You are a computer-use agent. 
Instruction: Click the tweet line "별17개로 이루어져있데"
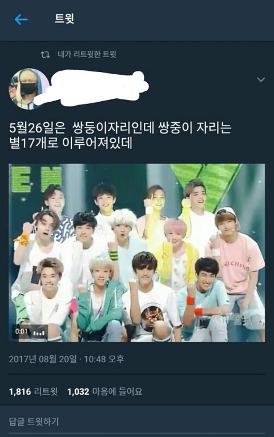pyautogui.click(x=70, y=143)
